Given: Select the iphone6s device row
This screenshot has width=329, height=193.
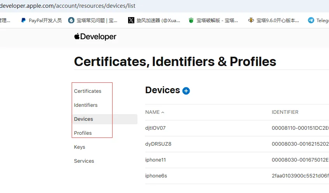Looking at the screenshot, I should coord(237,176).
